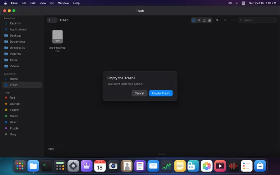Go to Home in Locations
This screenshot has height=175, width=280.
22,79
